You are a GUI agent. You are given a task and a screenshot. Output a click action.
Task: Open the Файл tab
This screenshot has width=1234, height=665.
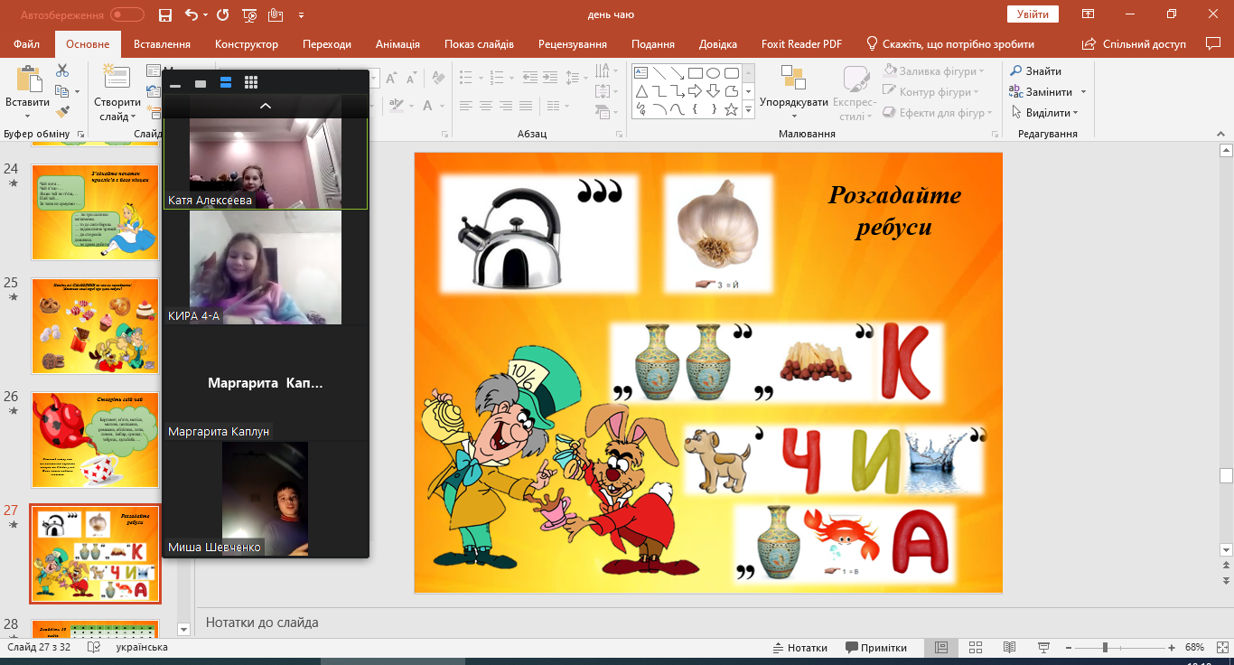point(27,44)
